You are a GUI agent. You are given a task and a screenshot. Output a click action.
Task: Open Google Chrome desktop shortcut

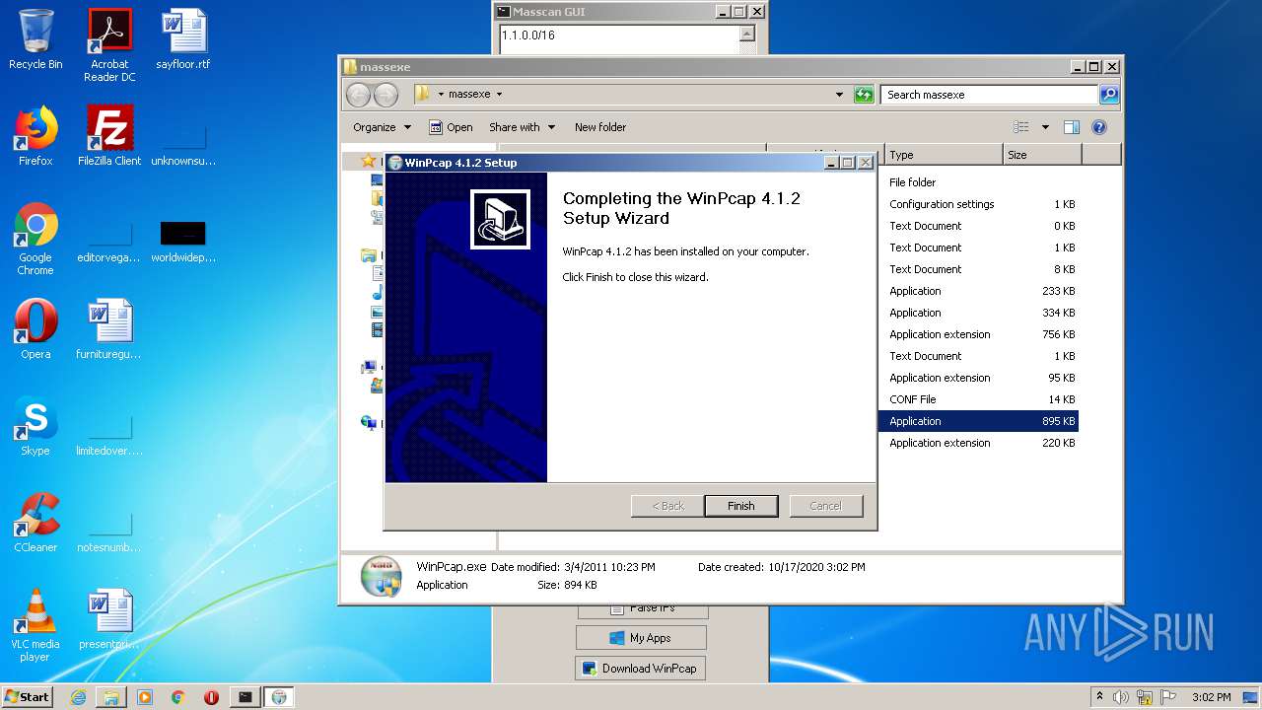pos(35,239)
